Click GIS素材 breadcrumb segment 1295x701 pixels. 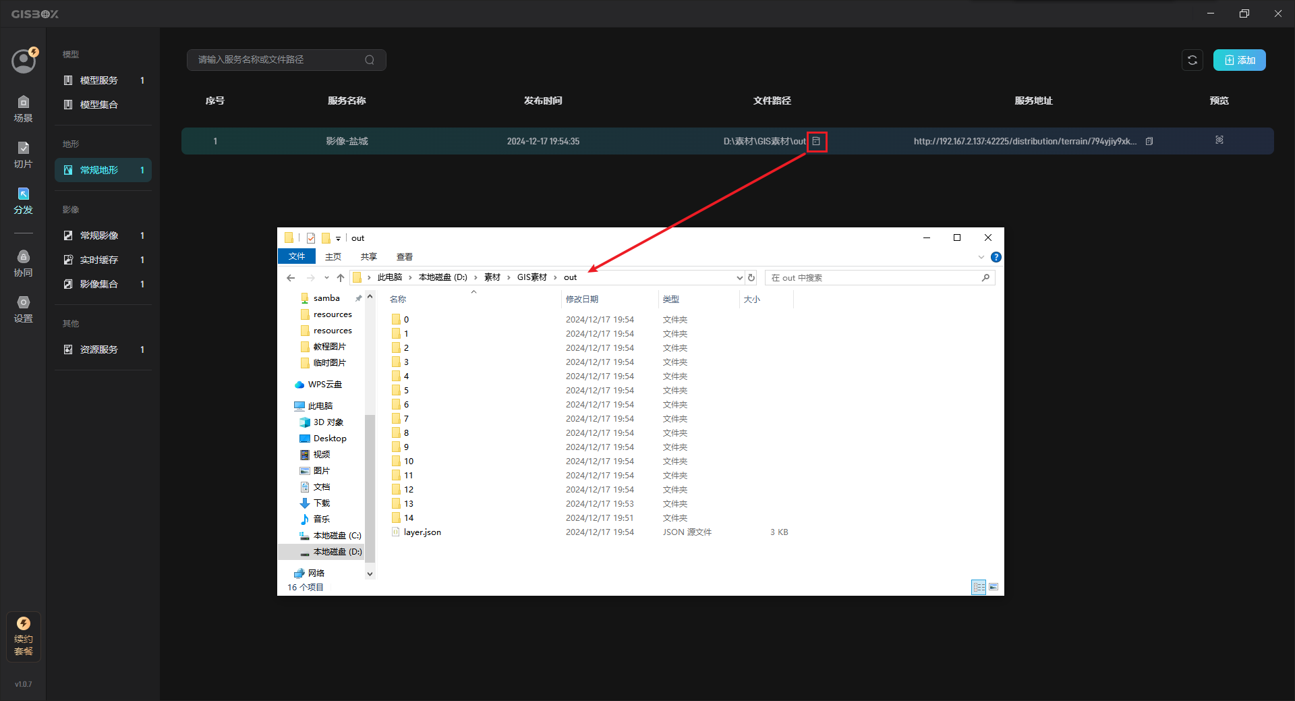pyautogui.click(x=532, y=277)
